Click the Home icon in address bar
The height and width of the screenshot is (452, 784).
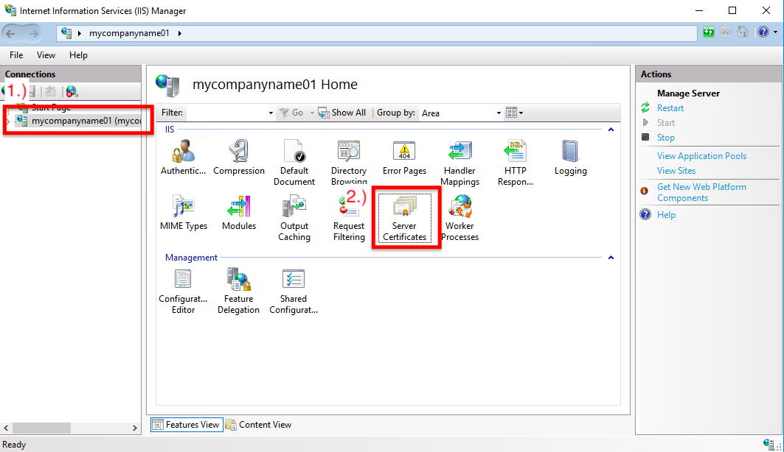pos(743,32)
